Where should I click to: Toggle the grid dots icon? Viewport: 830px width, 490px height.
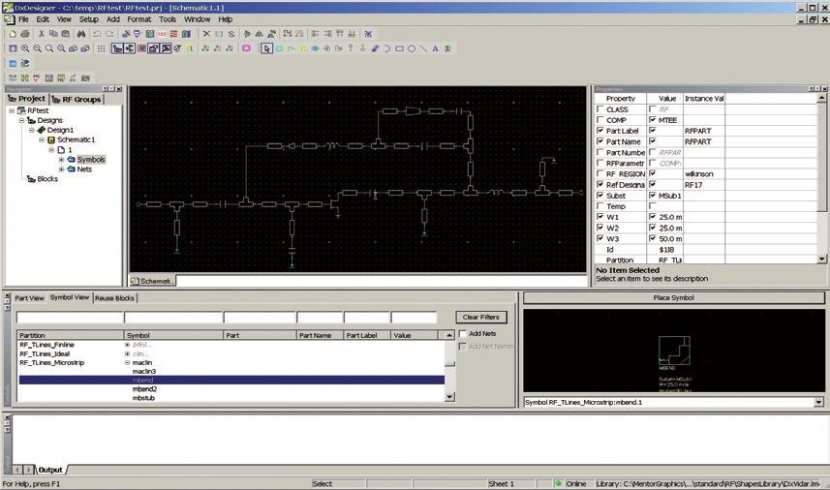tap(102, 48)
